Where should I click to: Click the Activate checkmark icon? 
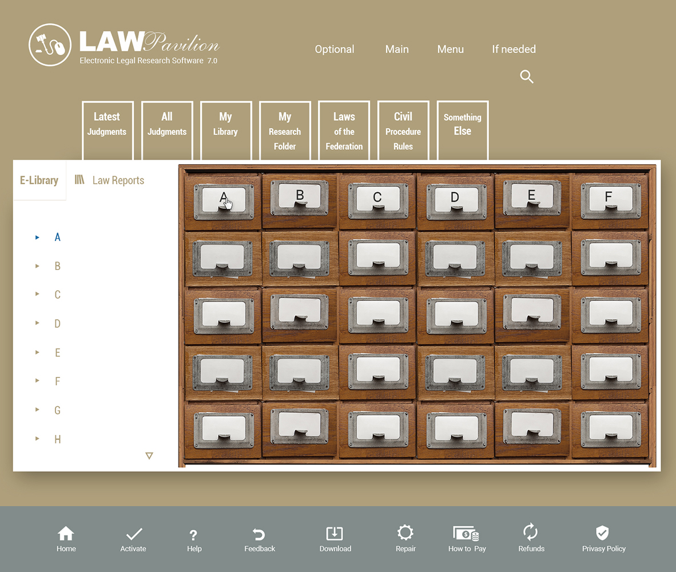tap(134, 534)
